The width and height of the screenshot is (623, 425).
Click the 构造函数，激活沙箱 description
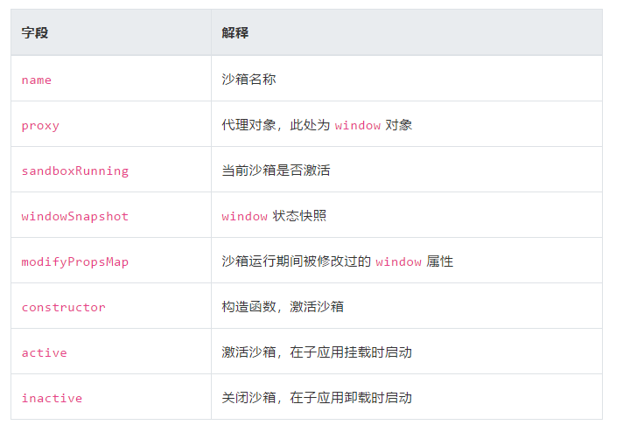[283, 307]
